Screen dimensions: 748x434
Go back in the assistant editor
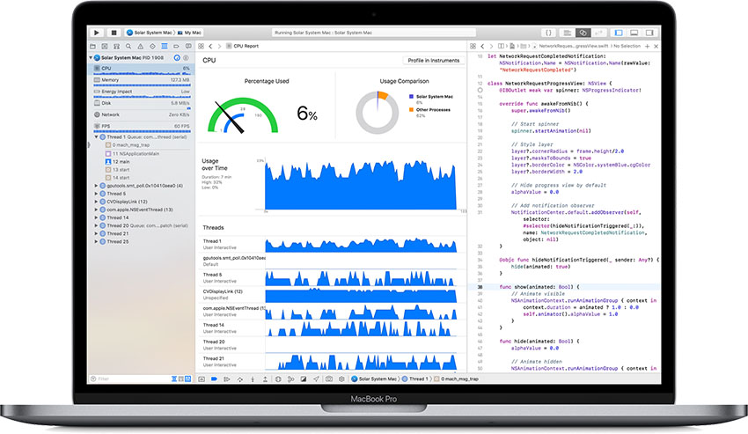pyautogui.click(x=482, y=47)
